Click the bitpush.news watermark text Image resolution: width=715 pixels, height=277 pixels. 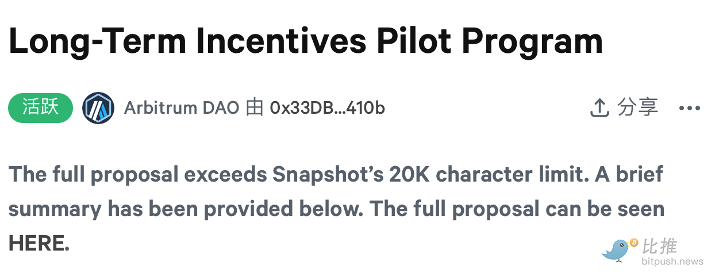[x=672, y=261]
